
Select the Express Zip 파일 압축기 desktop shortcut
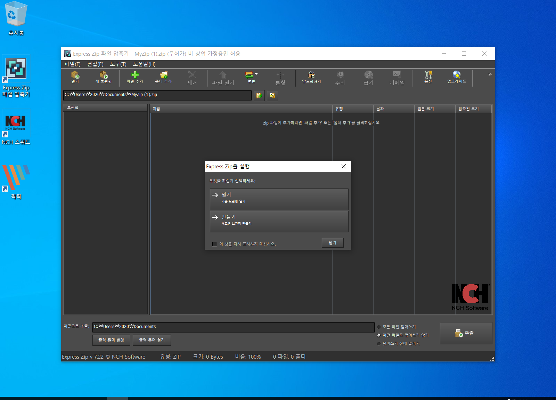[x=16, y=77]
